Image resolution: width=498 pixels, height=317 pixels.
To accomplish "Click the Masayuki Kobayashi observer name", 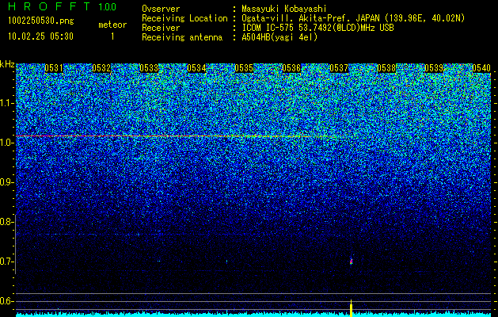I will (284, 10).
